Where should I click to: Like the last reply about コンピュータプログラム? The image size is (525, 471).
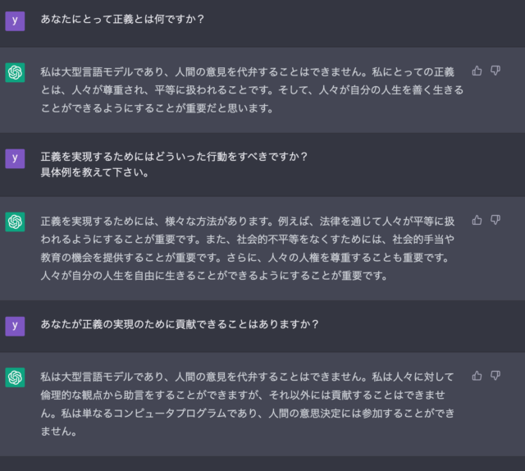coord(477,376)
